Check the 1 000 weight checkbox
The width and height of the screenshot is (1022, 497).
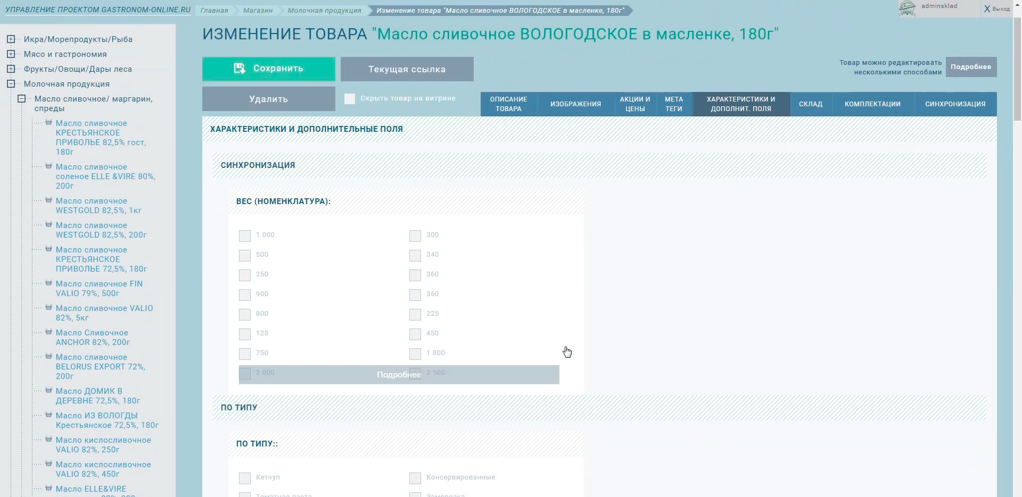(245, 235)
